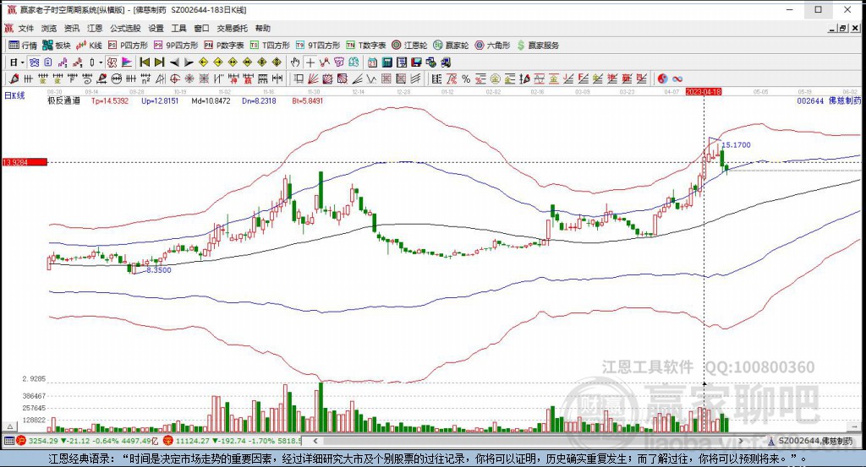Open the 文件 menu
The width and height of the screenshot is (866, 467).
pos(25,28)
